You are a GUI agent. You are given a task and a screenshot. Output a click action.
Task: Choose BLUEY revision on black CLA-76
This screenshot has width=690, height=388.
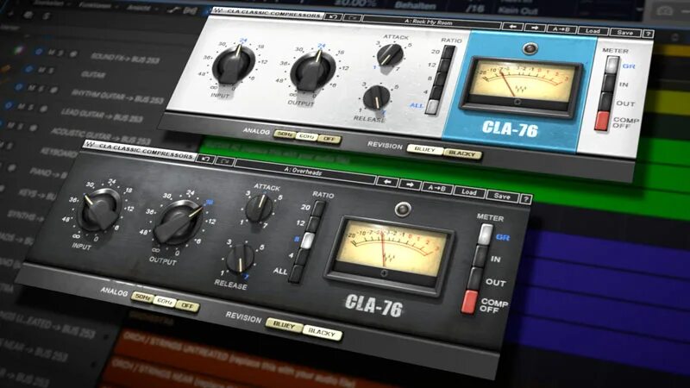284,326
